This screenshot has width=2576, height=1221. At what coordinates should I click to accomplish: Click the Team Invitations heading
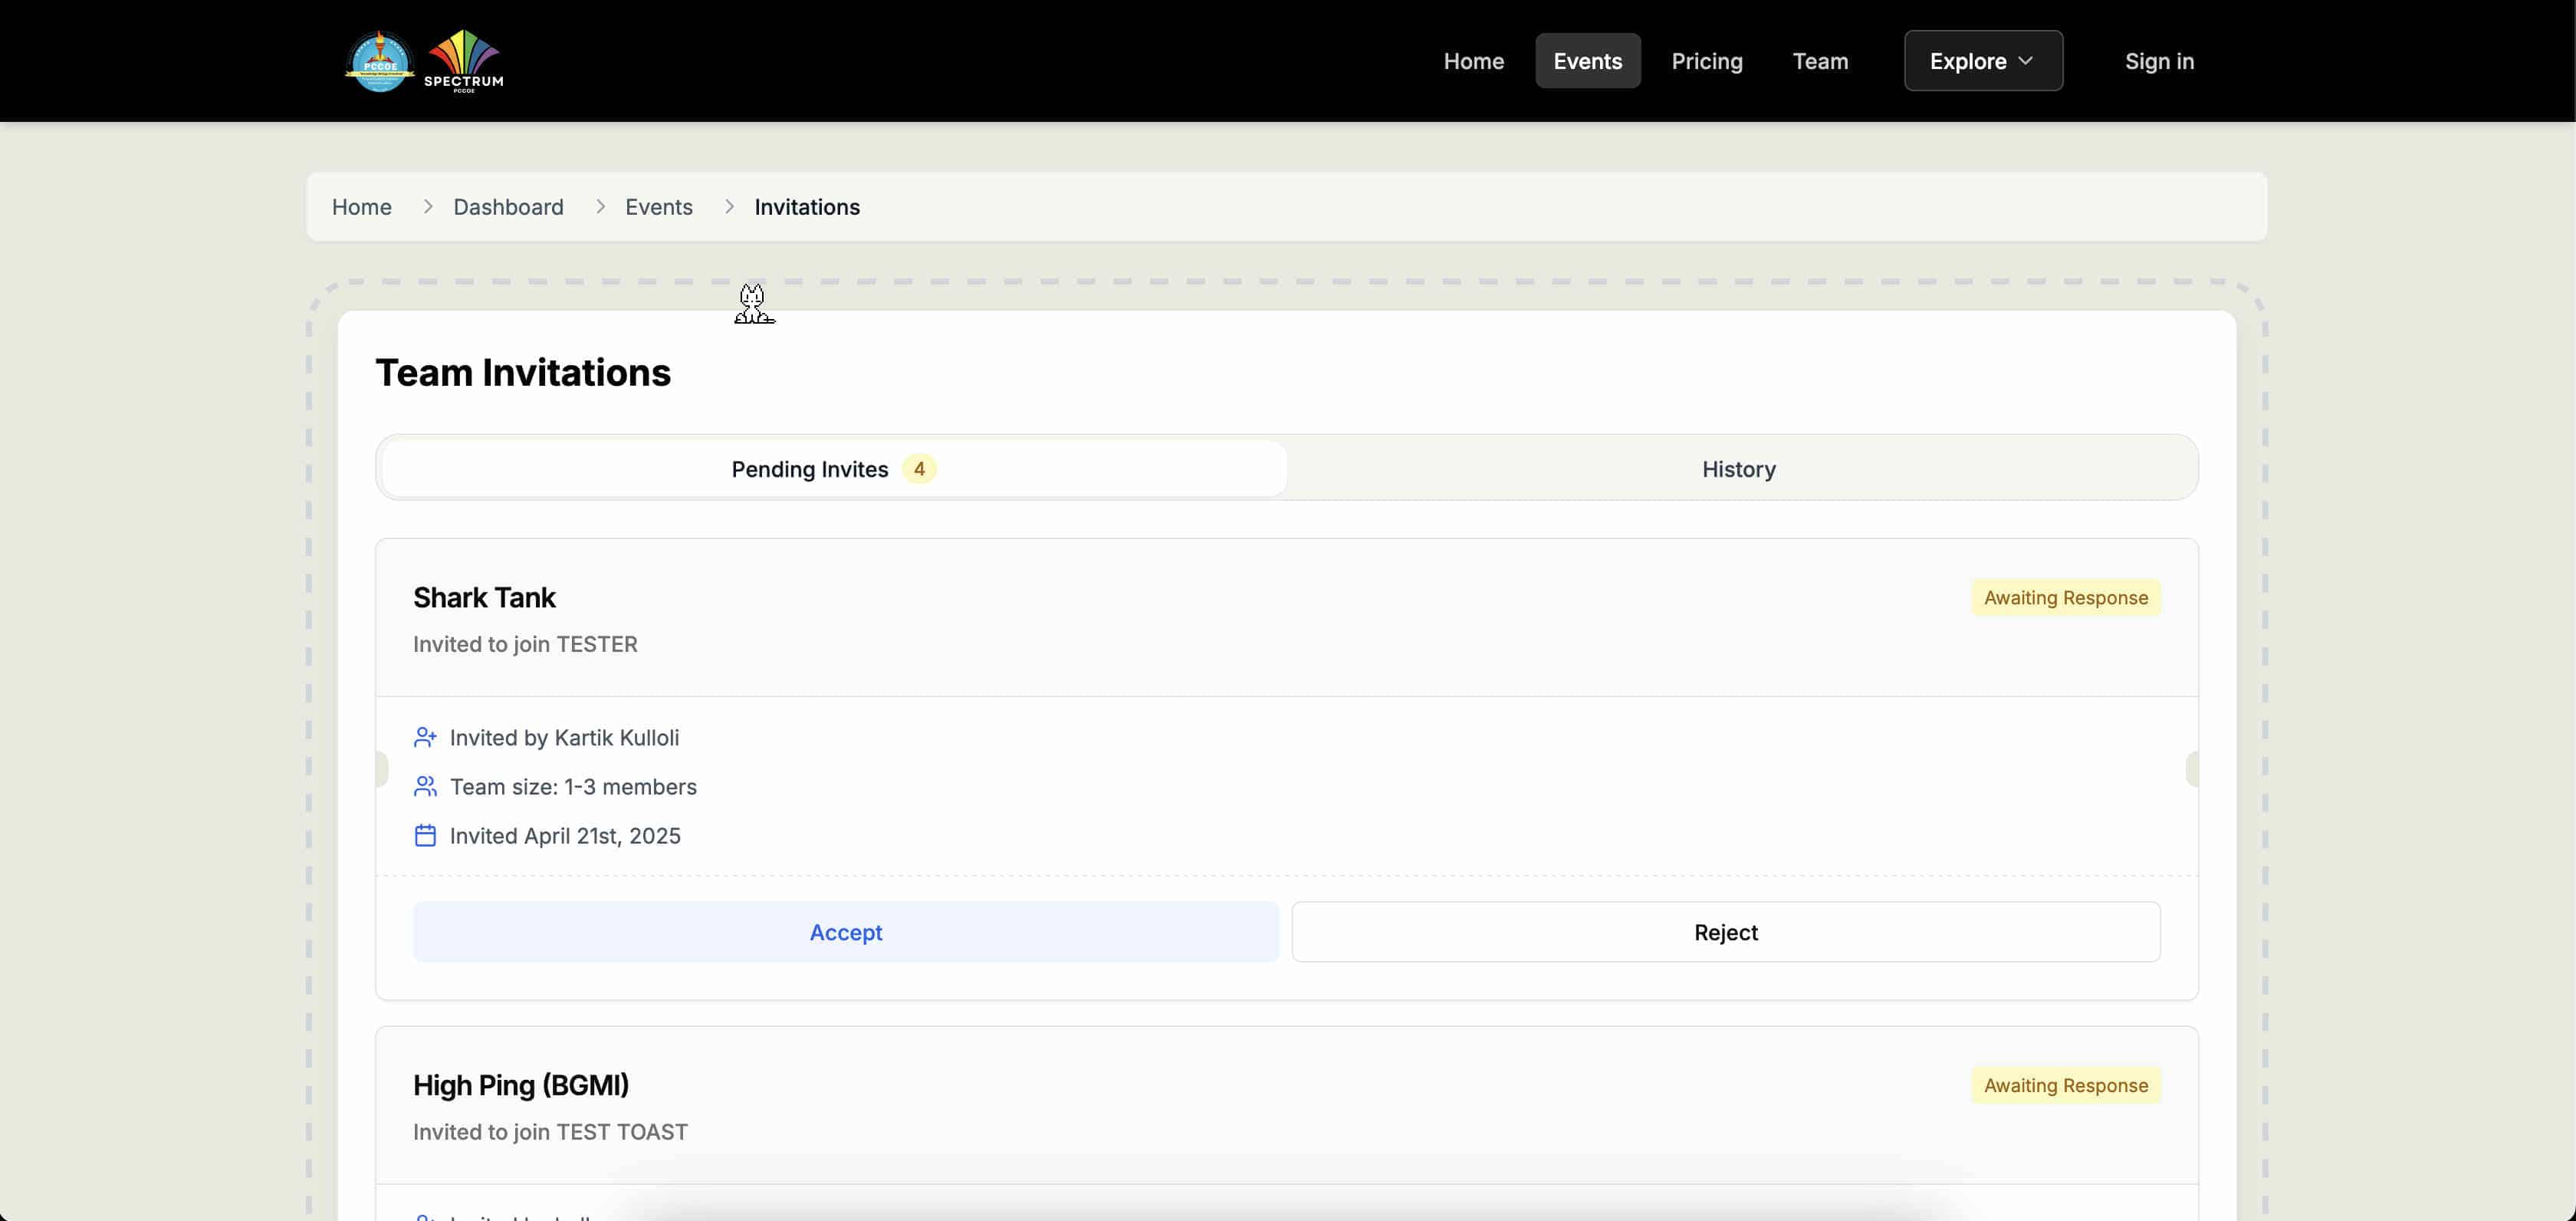[x=523, y=373]
